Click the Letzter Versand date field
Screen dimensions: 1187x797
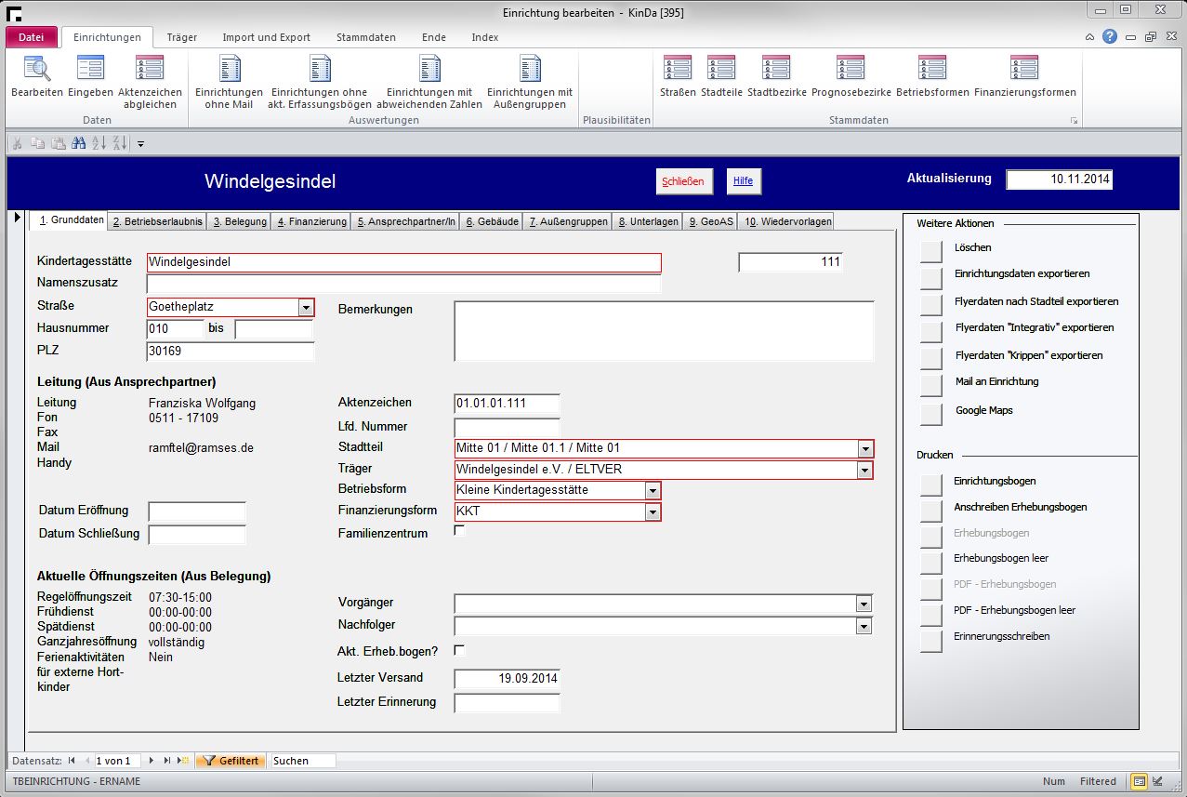click(x=507, y=678)
